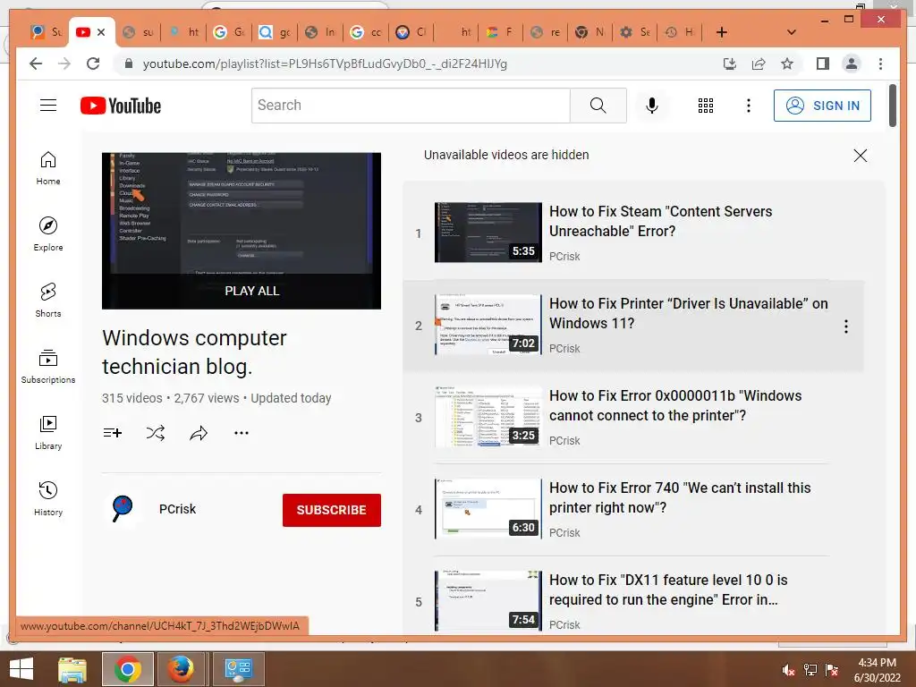Open a new Chrome tab
Image resolution: width=916 pixels, height=687 pixels.
click(722, 32)
